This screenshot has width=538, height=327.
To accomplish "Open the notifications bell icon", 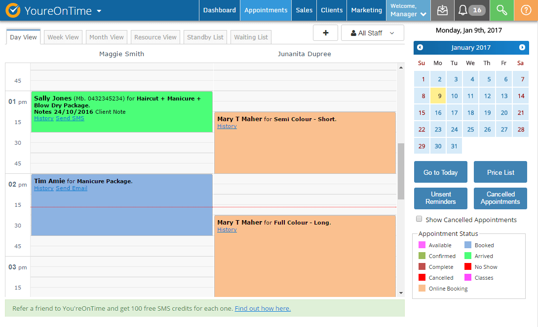I will (x=462, y=10).
